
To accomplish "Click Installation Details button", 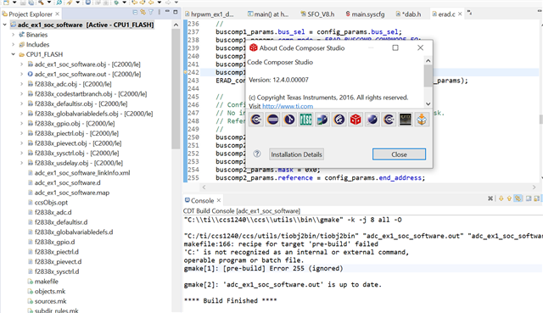I will [296, 154].
